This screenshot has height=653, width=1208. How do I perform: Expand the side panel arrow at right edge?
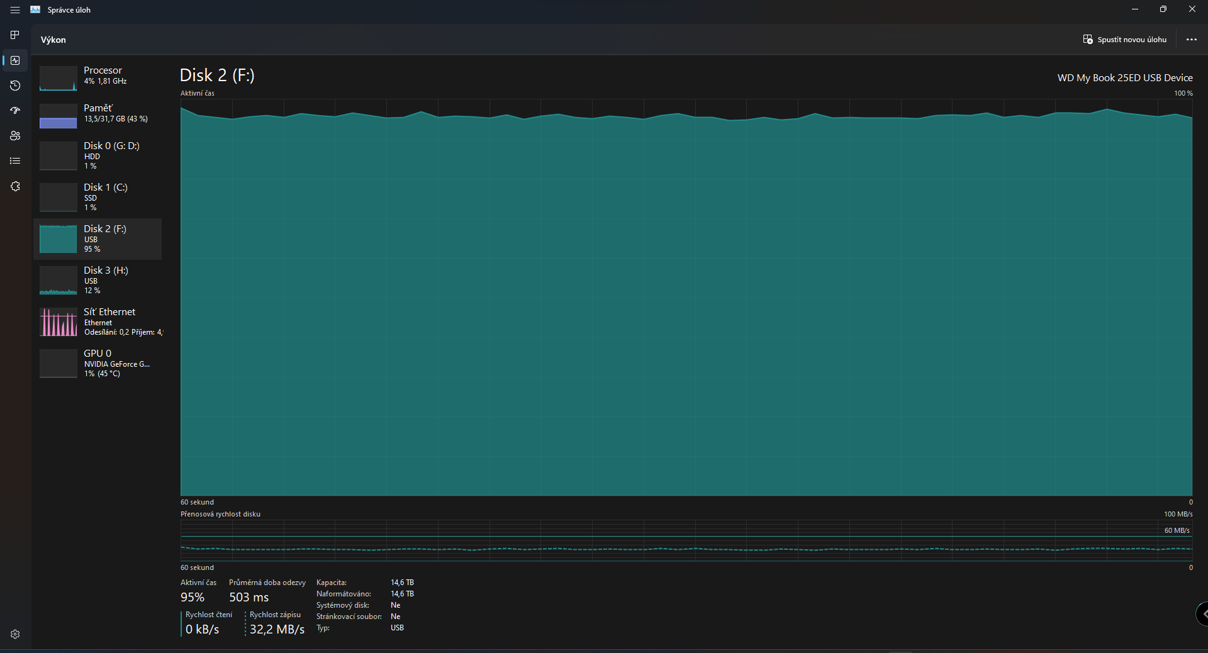(1202, 613)
